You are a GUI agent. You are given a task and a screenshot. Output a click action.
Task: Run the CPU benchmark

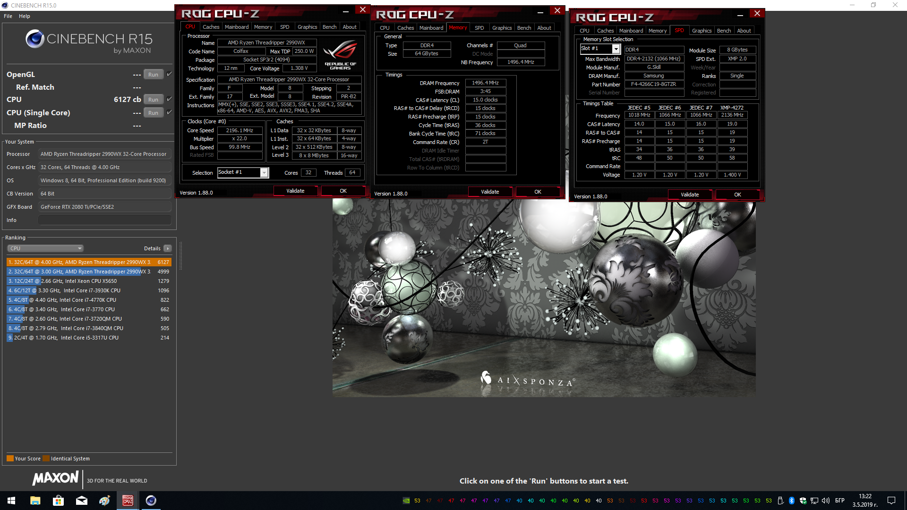click(x=153, y=100)
